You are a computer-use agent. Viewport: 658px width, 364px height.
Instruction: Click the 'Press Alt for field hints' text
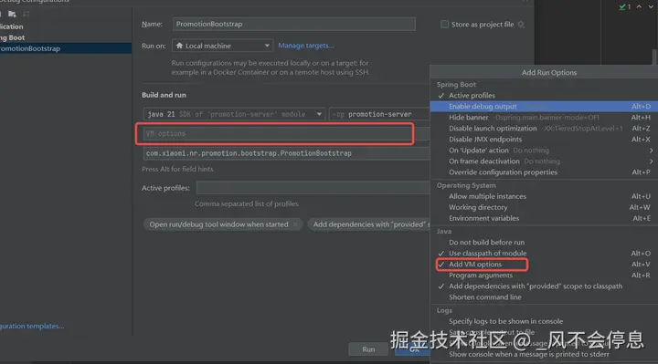tap(177, 169)
